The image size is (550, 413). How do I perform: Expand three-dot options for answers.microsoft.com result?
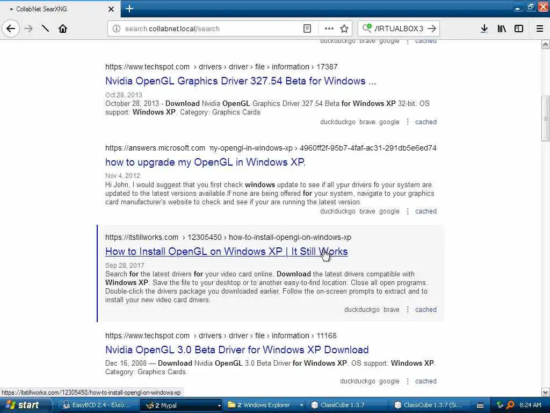tap(408, 211)
